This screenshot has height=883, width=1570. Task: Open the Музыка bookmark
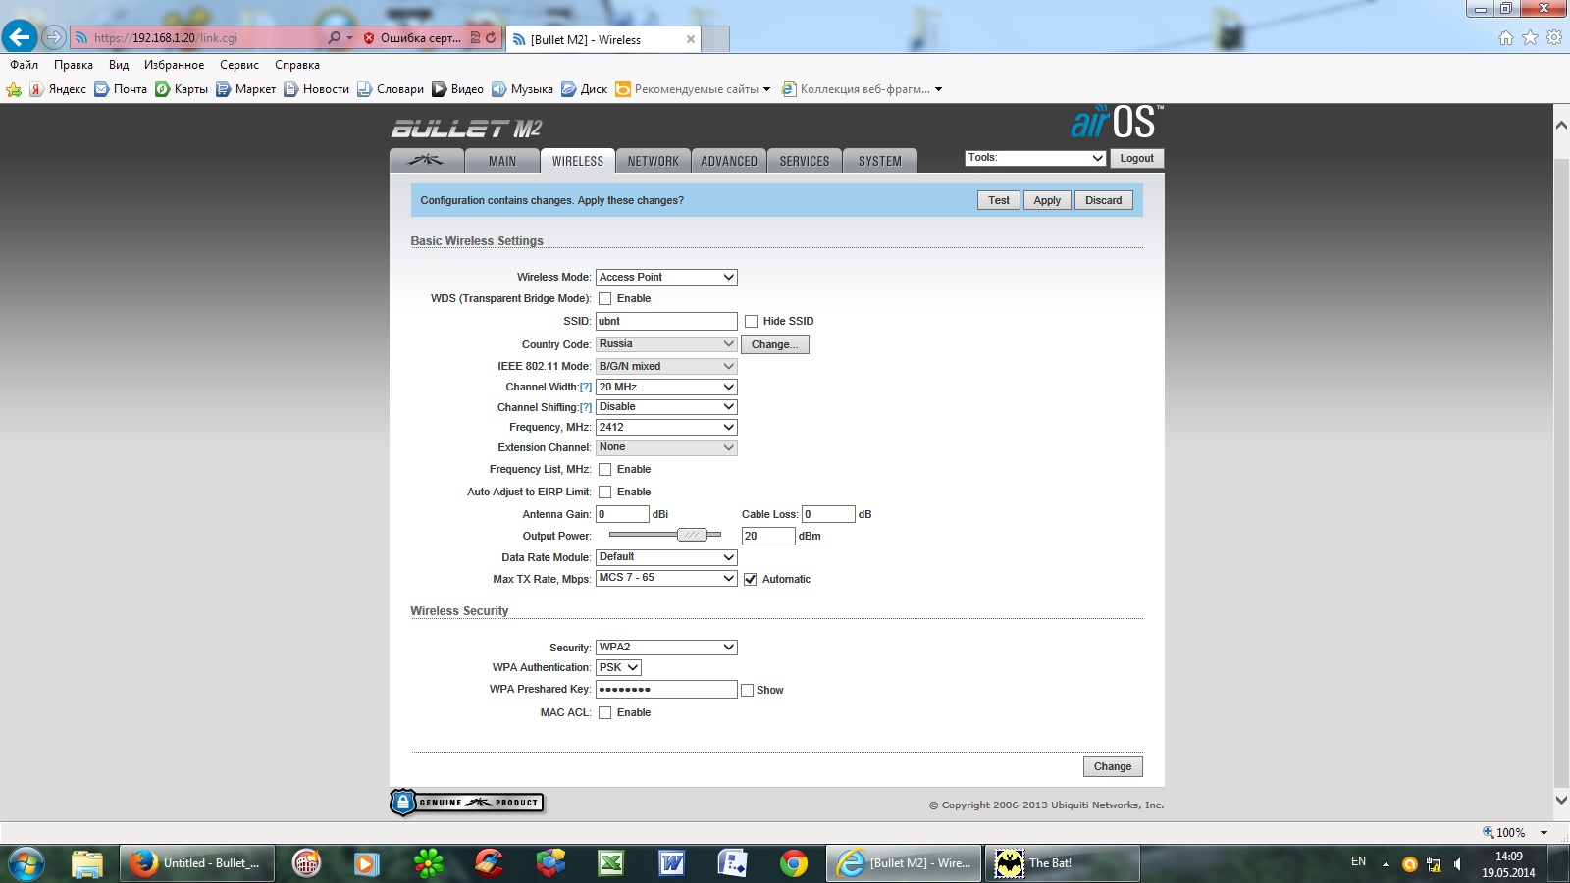[x=522, y=89]
